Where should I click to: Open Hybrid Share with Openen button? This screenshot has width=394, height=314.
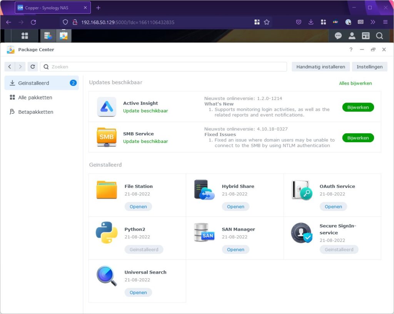pyautogui.click(x=235, y=206)
